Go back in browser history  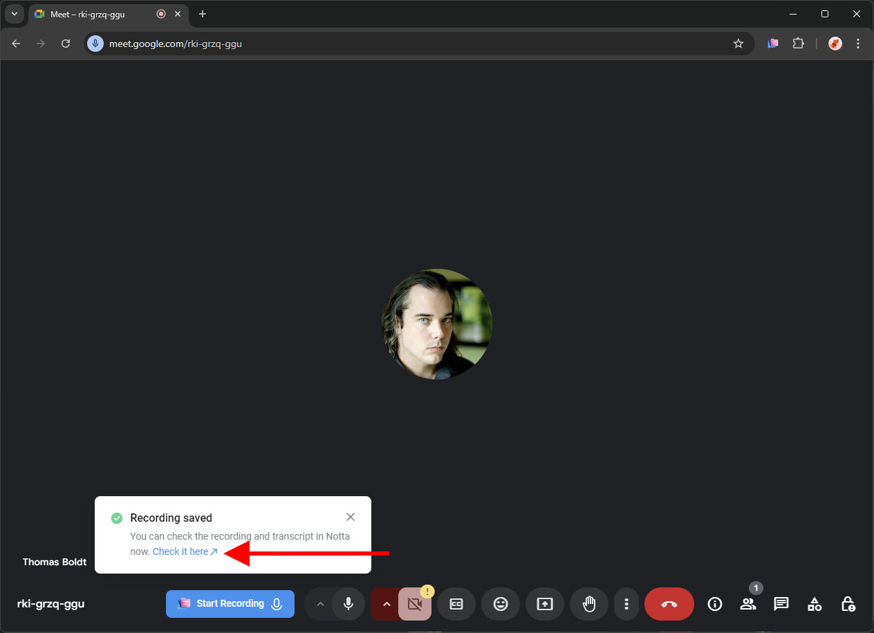(x=16, y=44)
